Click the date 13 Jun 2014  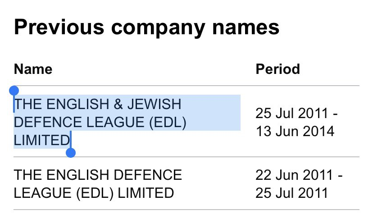click(295, 131)
